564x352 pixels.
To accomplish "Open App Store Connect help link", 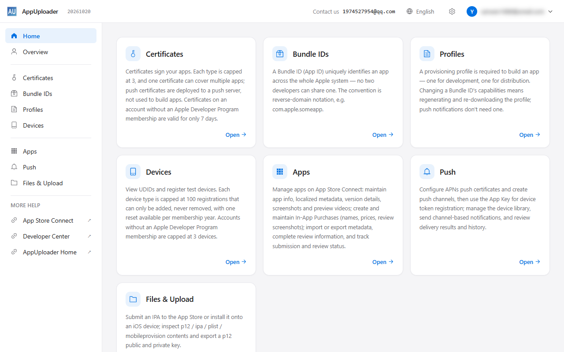I will coord(51,220).
